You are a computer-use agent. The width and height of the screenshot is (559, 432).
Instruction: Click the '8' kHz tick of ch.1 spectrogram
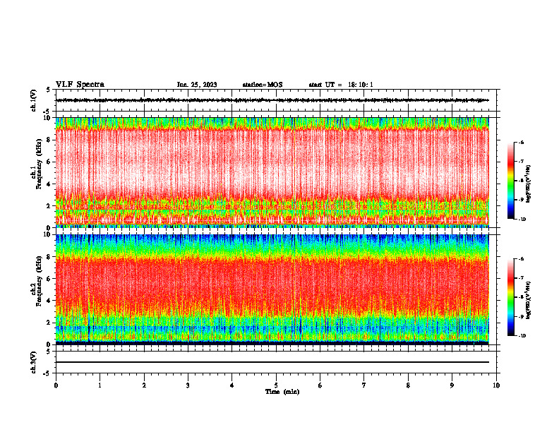click(49, 140)
